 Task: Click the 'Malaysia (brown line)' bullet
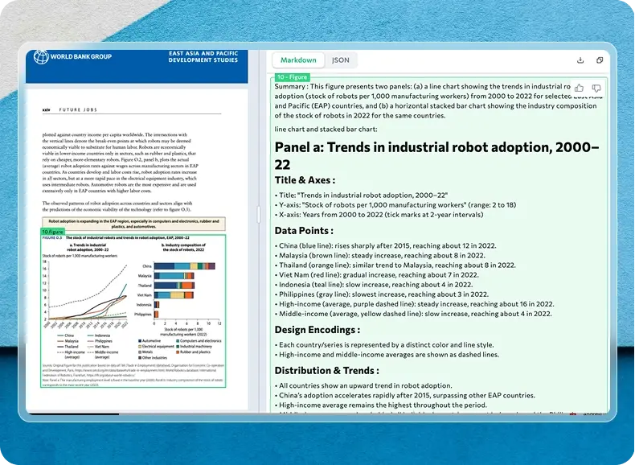tap(380, 255)
